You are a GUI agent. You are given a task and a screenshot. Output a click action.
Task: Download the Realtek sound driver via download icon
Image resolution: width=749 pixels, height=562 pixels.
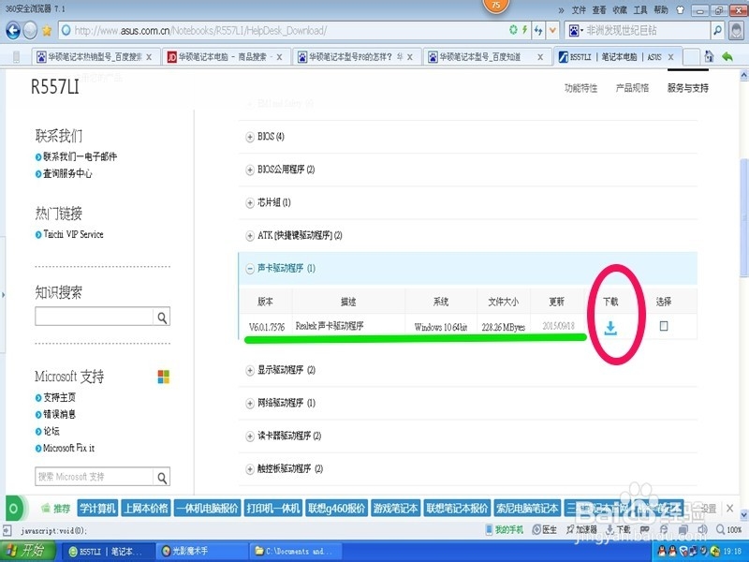610,328
